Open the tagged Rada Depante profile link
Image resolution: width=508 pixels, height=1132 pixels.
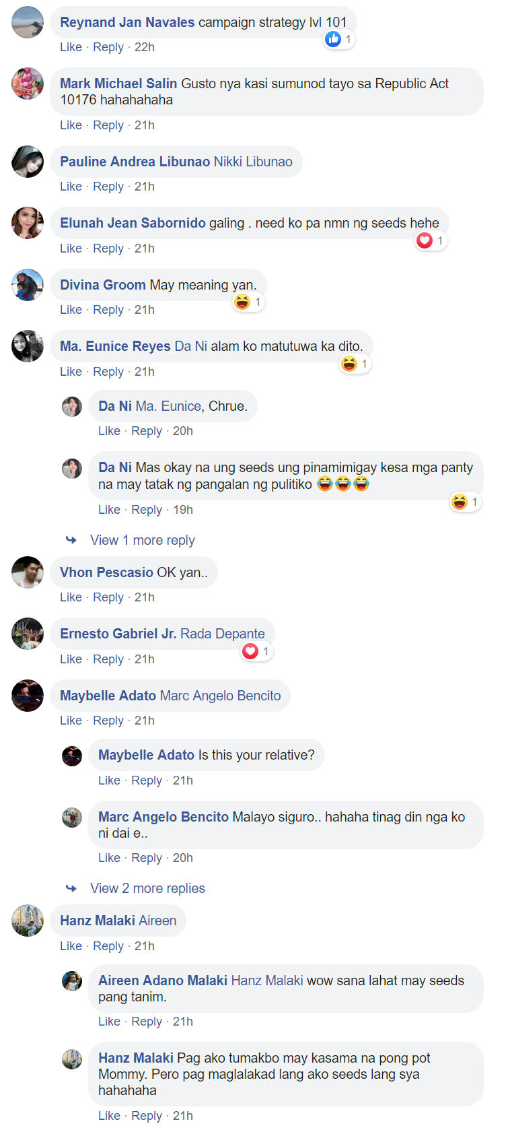point(223,634)
